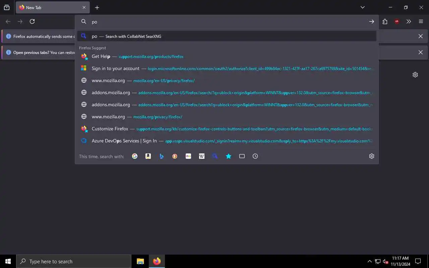Close the New Tab tab

click(x=84, y=7)
